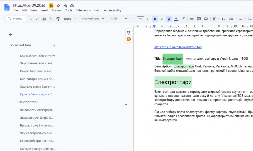Click the left indent marker on ruler
This screenshot has width=253, height=151.
tap(154, 27)
